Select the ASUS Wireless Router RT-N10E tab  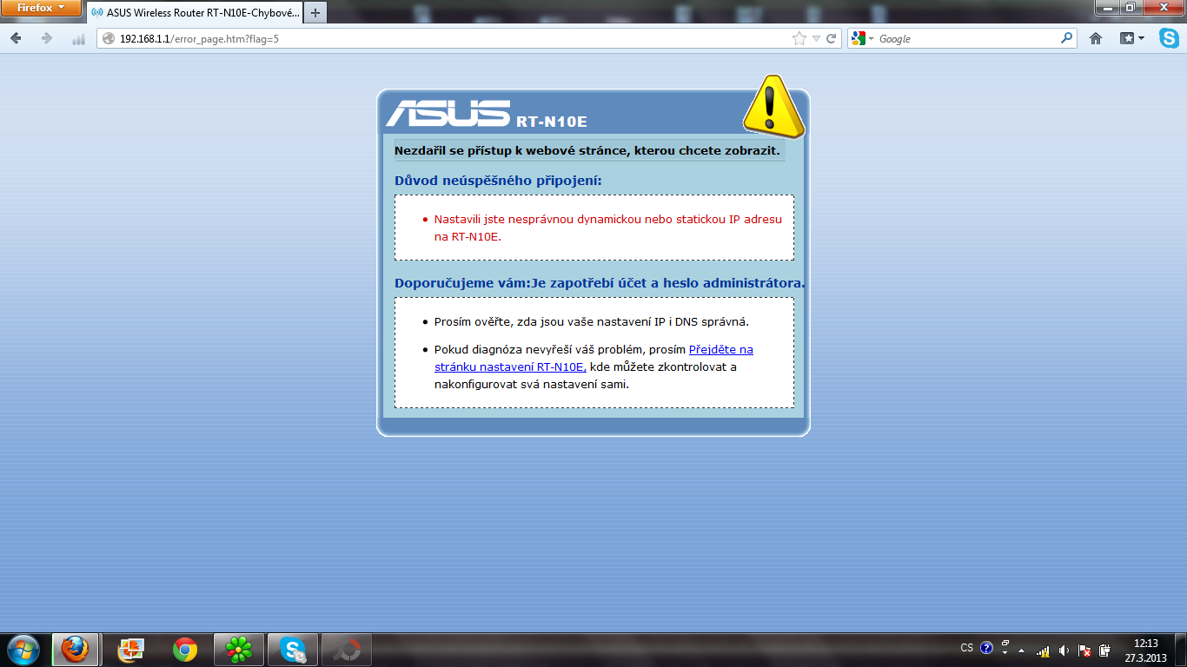195,13
